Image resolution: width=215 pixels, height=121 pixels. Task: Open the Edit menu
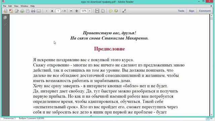pyautogui.click(x=10, y=6)
